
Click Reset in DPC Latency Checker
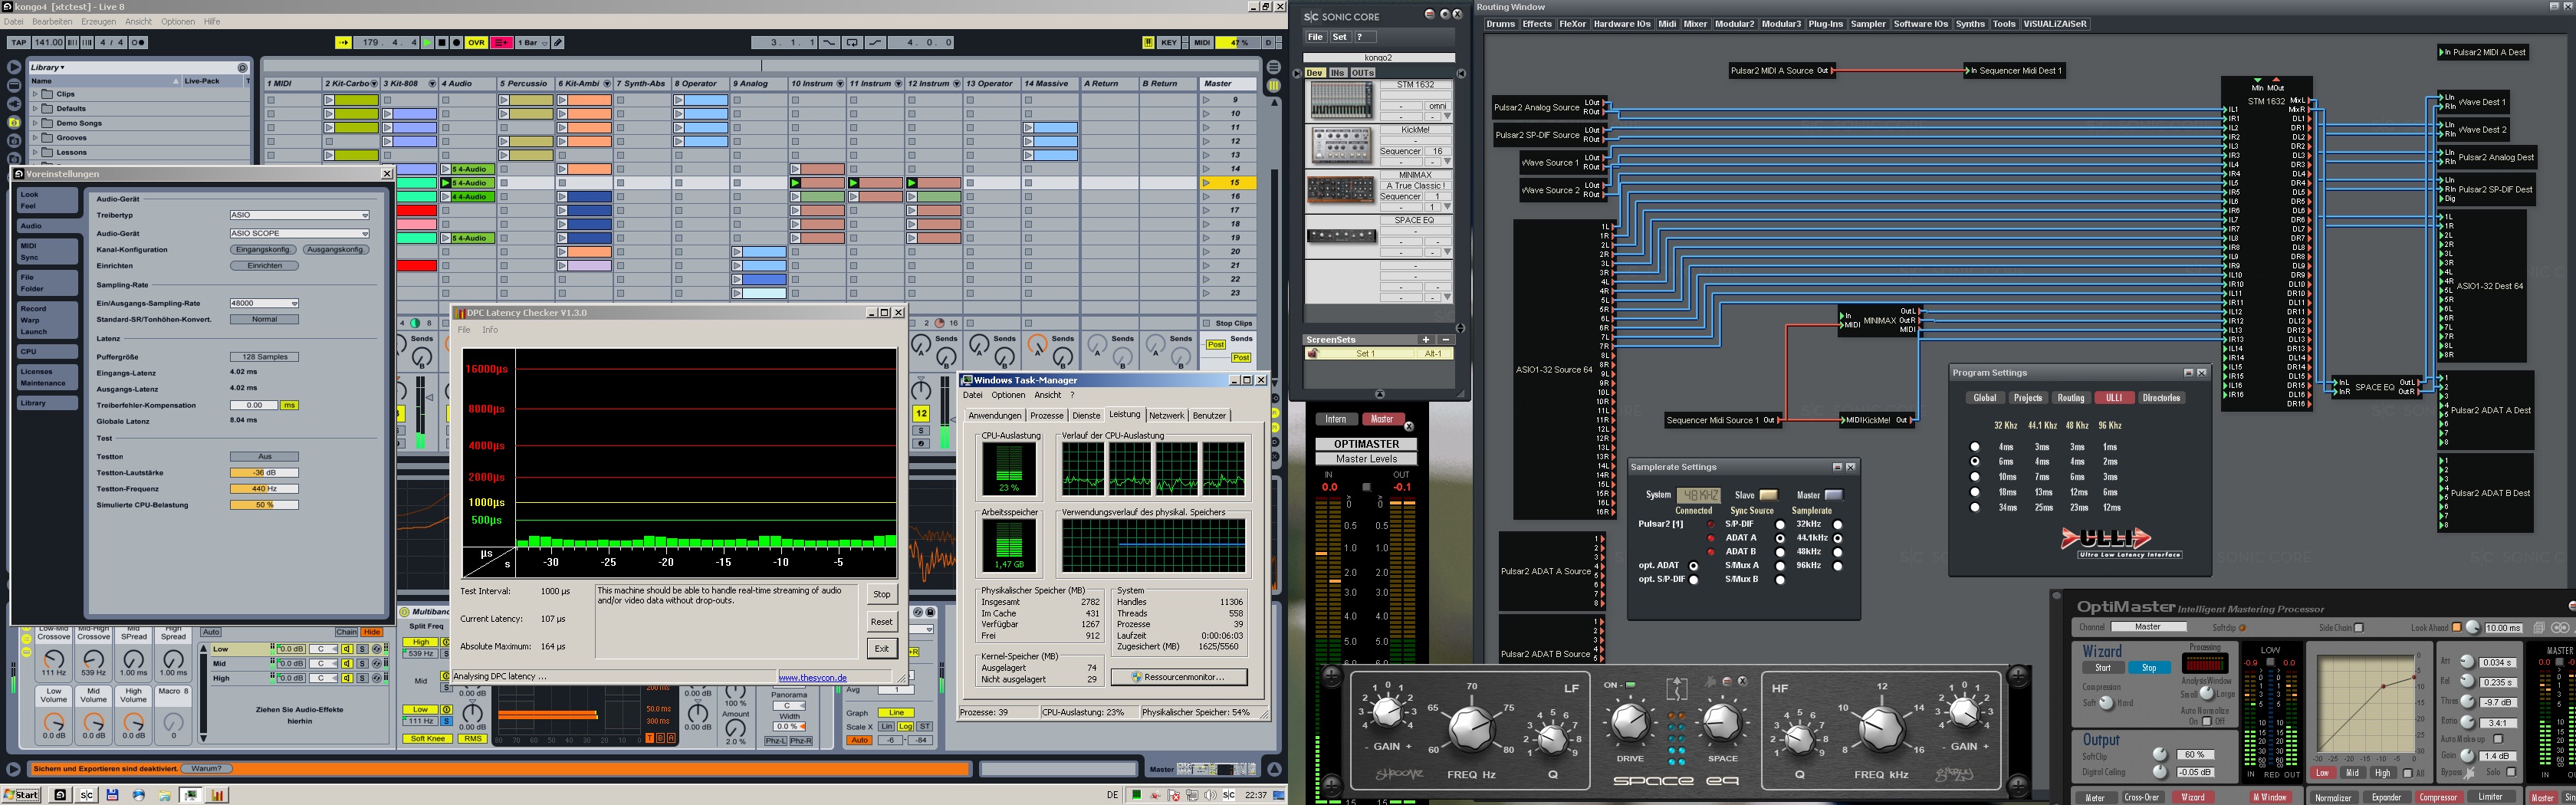click(x=881, y=621)
